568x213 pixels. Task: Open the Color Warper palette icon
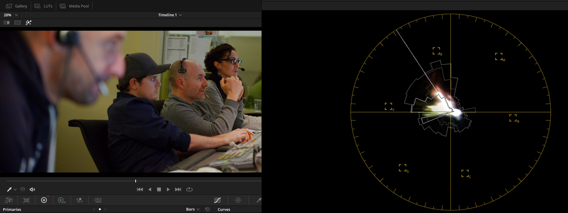pos(238,200)
